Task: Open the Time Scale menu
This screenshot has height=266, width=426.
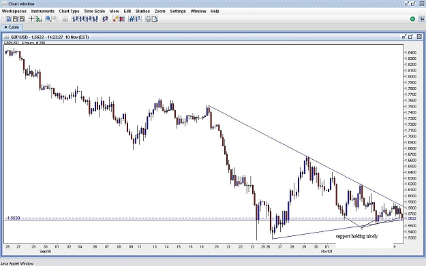Action: pos(94,11)
